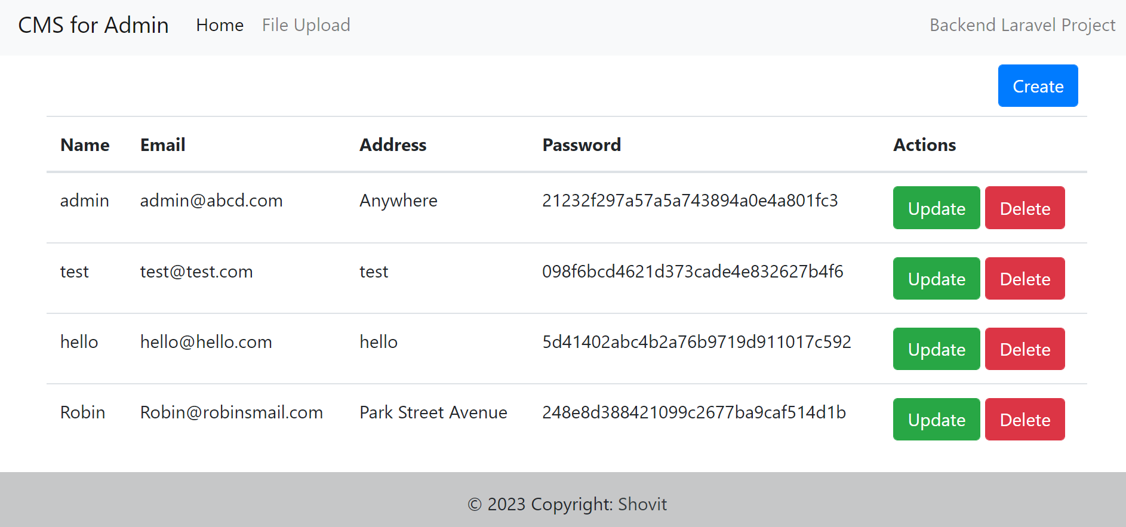Update the test user row

click(936, 278)
